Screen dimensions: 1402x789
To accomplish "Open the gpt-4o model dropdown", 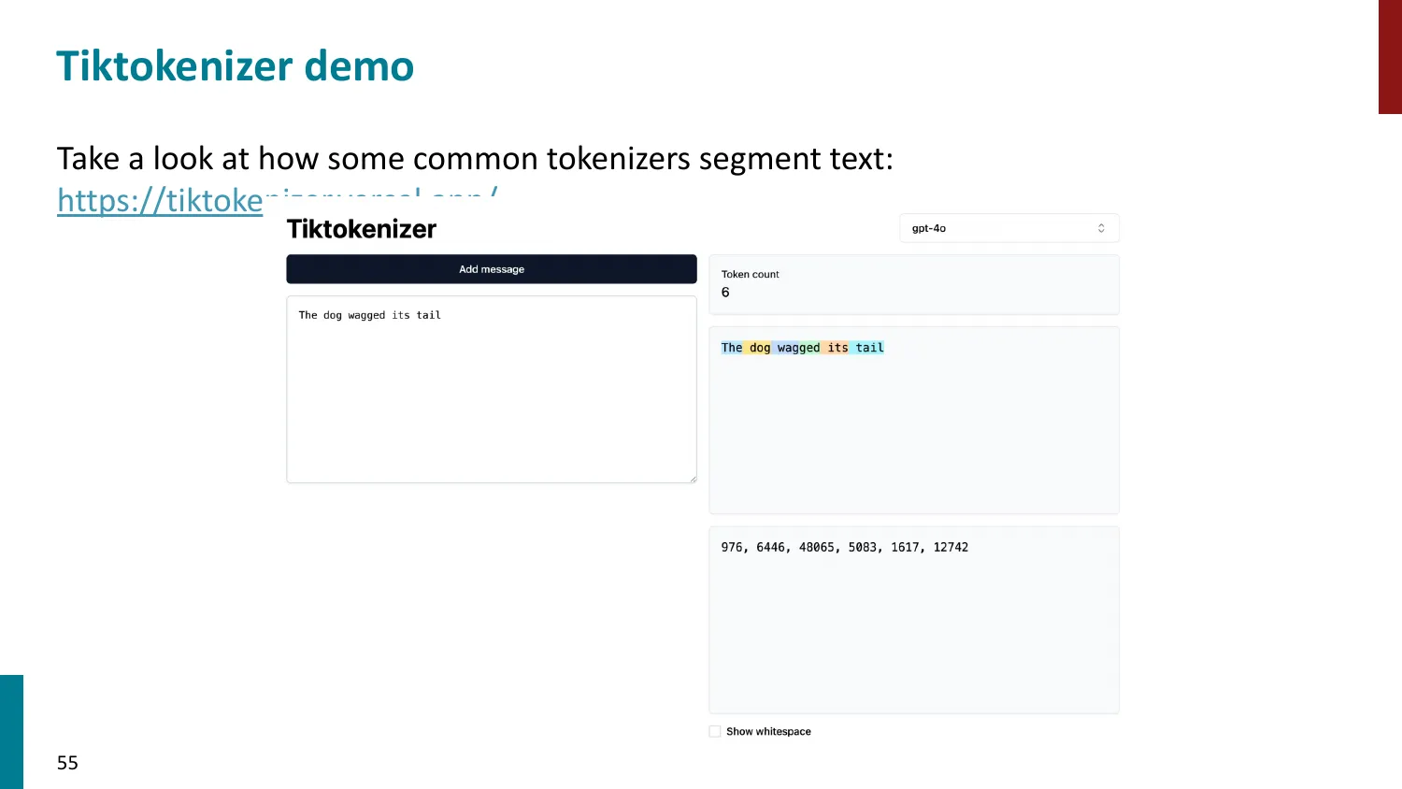I will (1009, 228).
